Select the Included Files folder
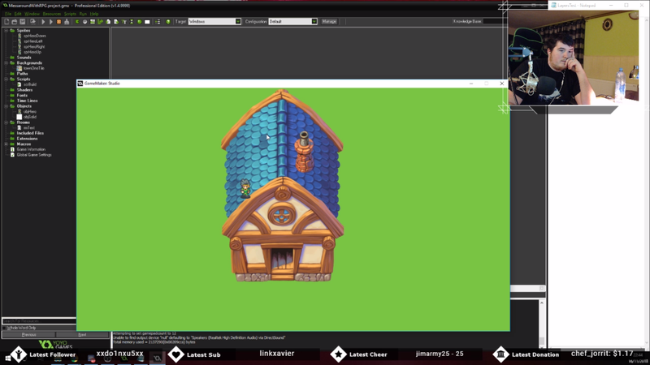The image size is (650, 365). 30,133
